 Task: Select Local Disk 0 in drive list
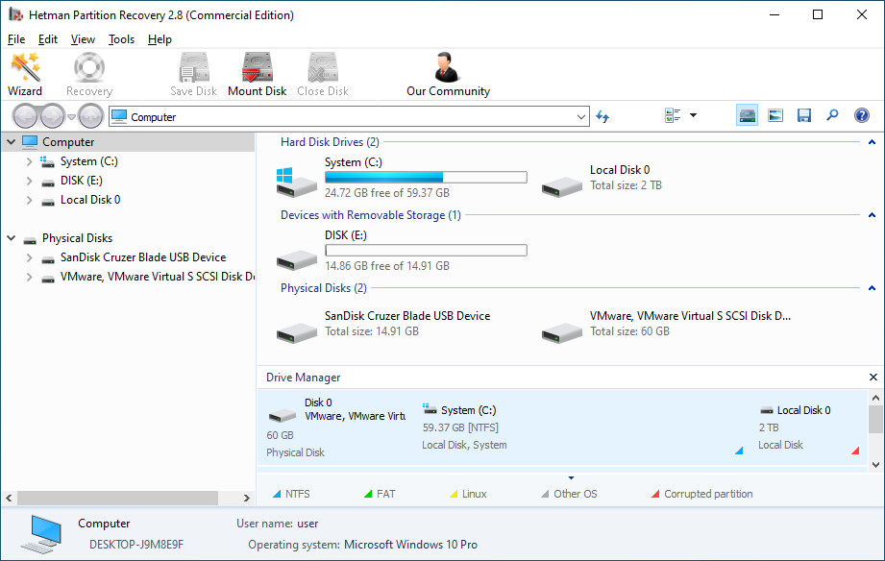[x=619, y=170]
